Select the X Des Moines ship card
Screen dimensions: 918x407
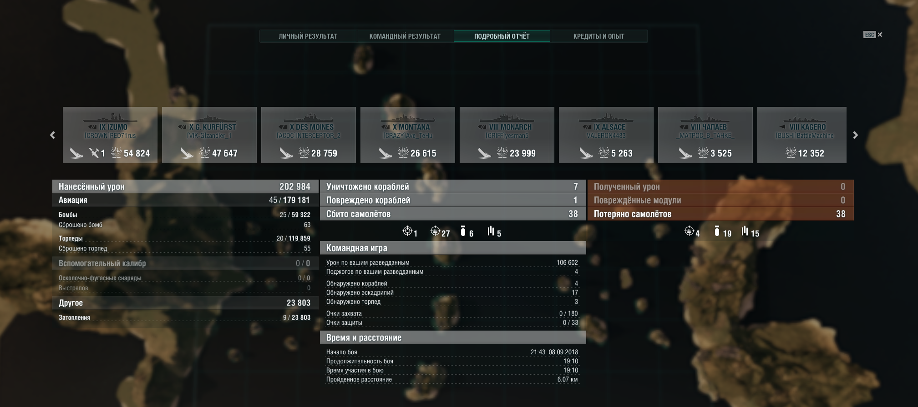tap(309, 135)
